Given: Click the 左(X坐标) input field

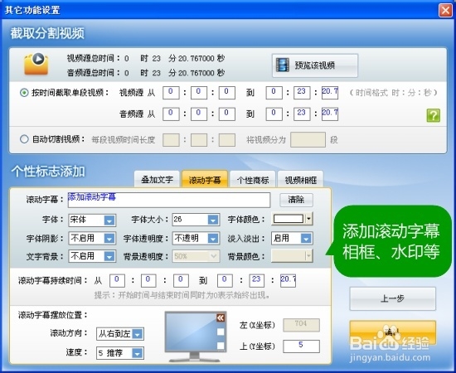Looking at the screenshot, I should [x=301, y=325].
